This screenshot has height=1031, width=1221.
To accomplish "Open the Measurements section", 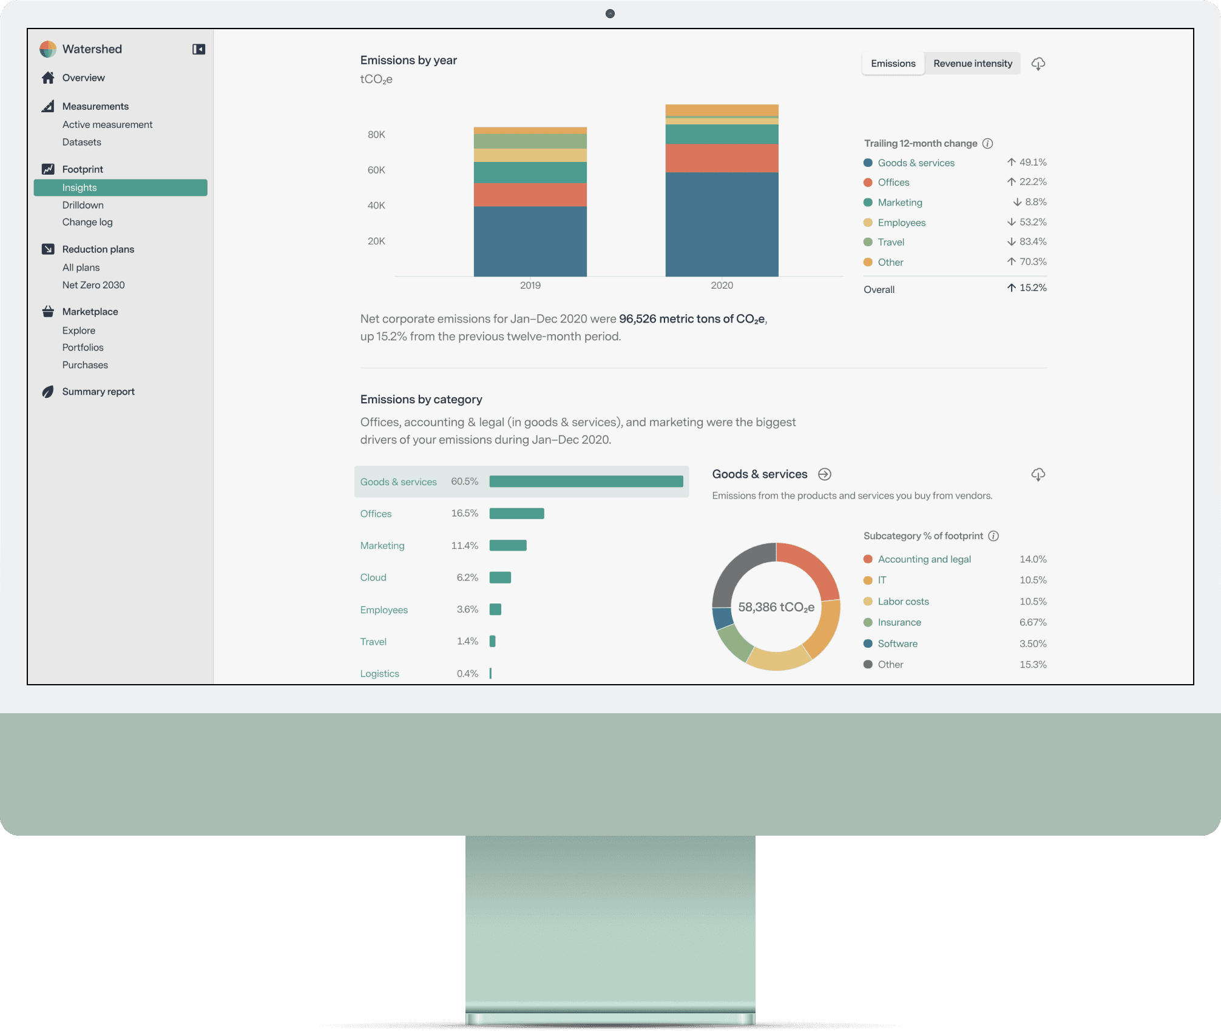I will [x=95, y=106].
